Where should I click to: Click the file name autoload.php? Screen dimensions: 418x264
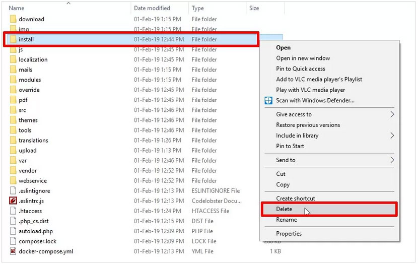(36, 231)
